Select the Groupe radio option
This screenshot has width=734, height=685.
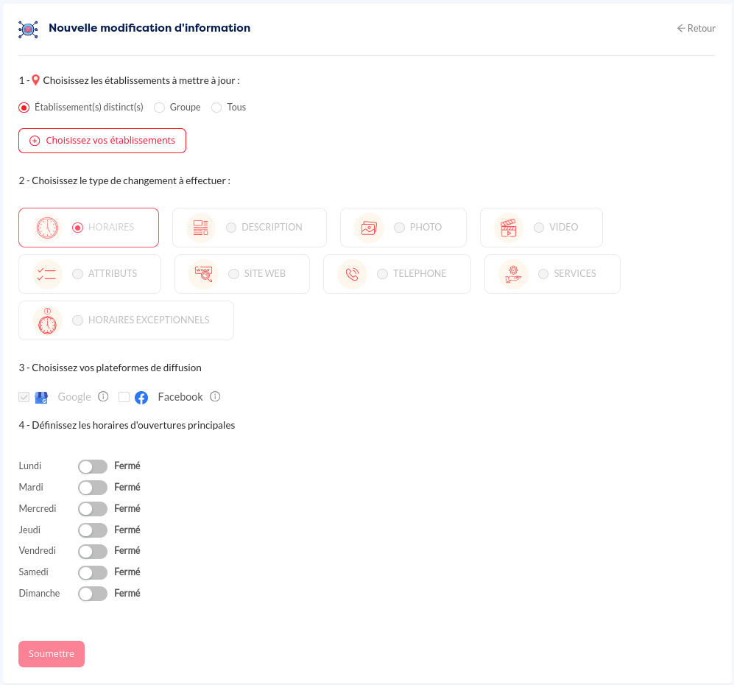click(x=159, y=108)
